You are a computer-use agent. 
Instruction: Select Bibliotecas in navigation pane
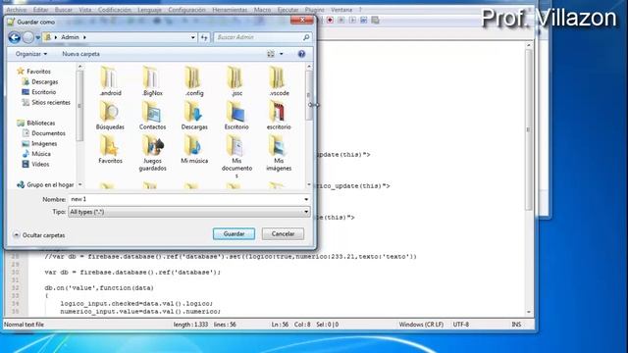[x=36, y=123]
